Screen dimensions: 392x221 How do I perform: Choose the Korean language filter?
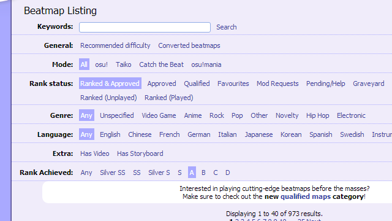tap(291, 134)
